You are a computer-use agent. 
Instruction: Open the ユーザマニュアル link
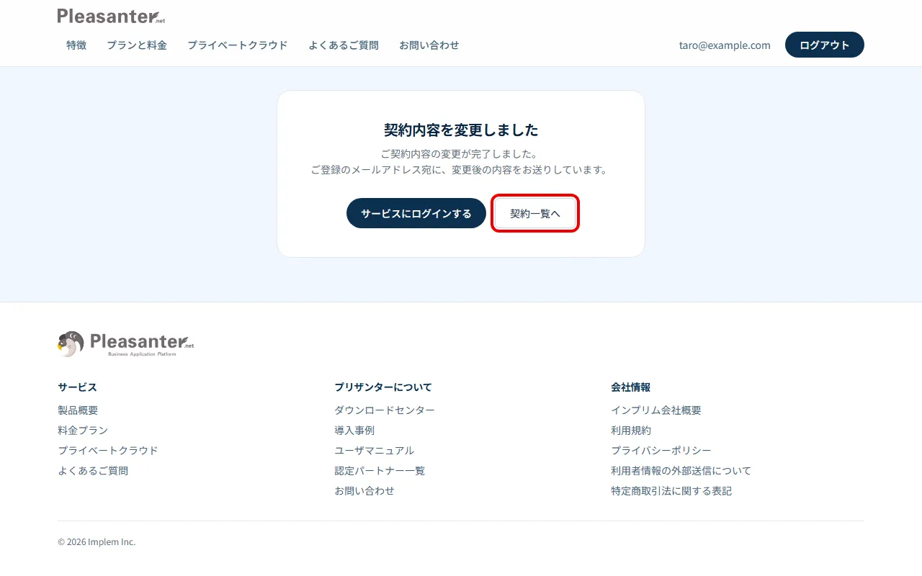coord(375,451)
